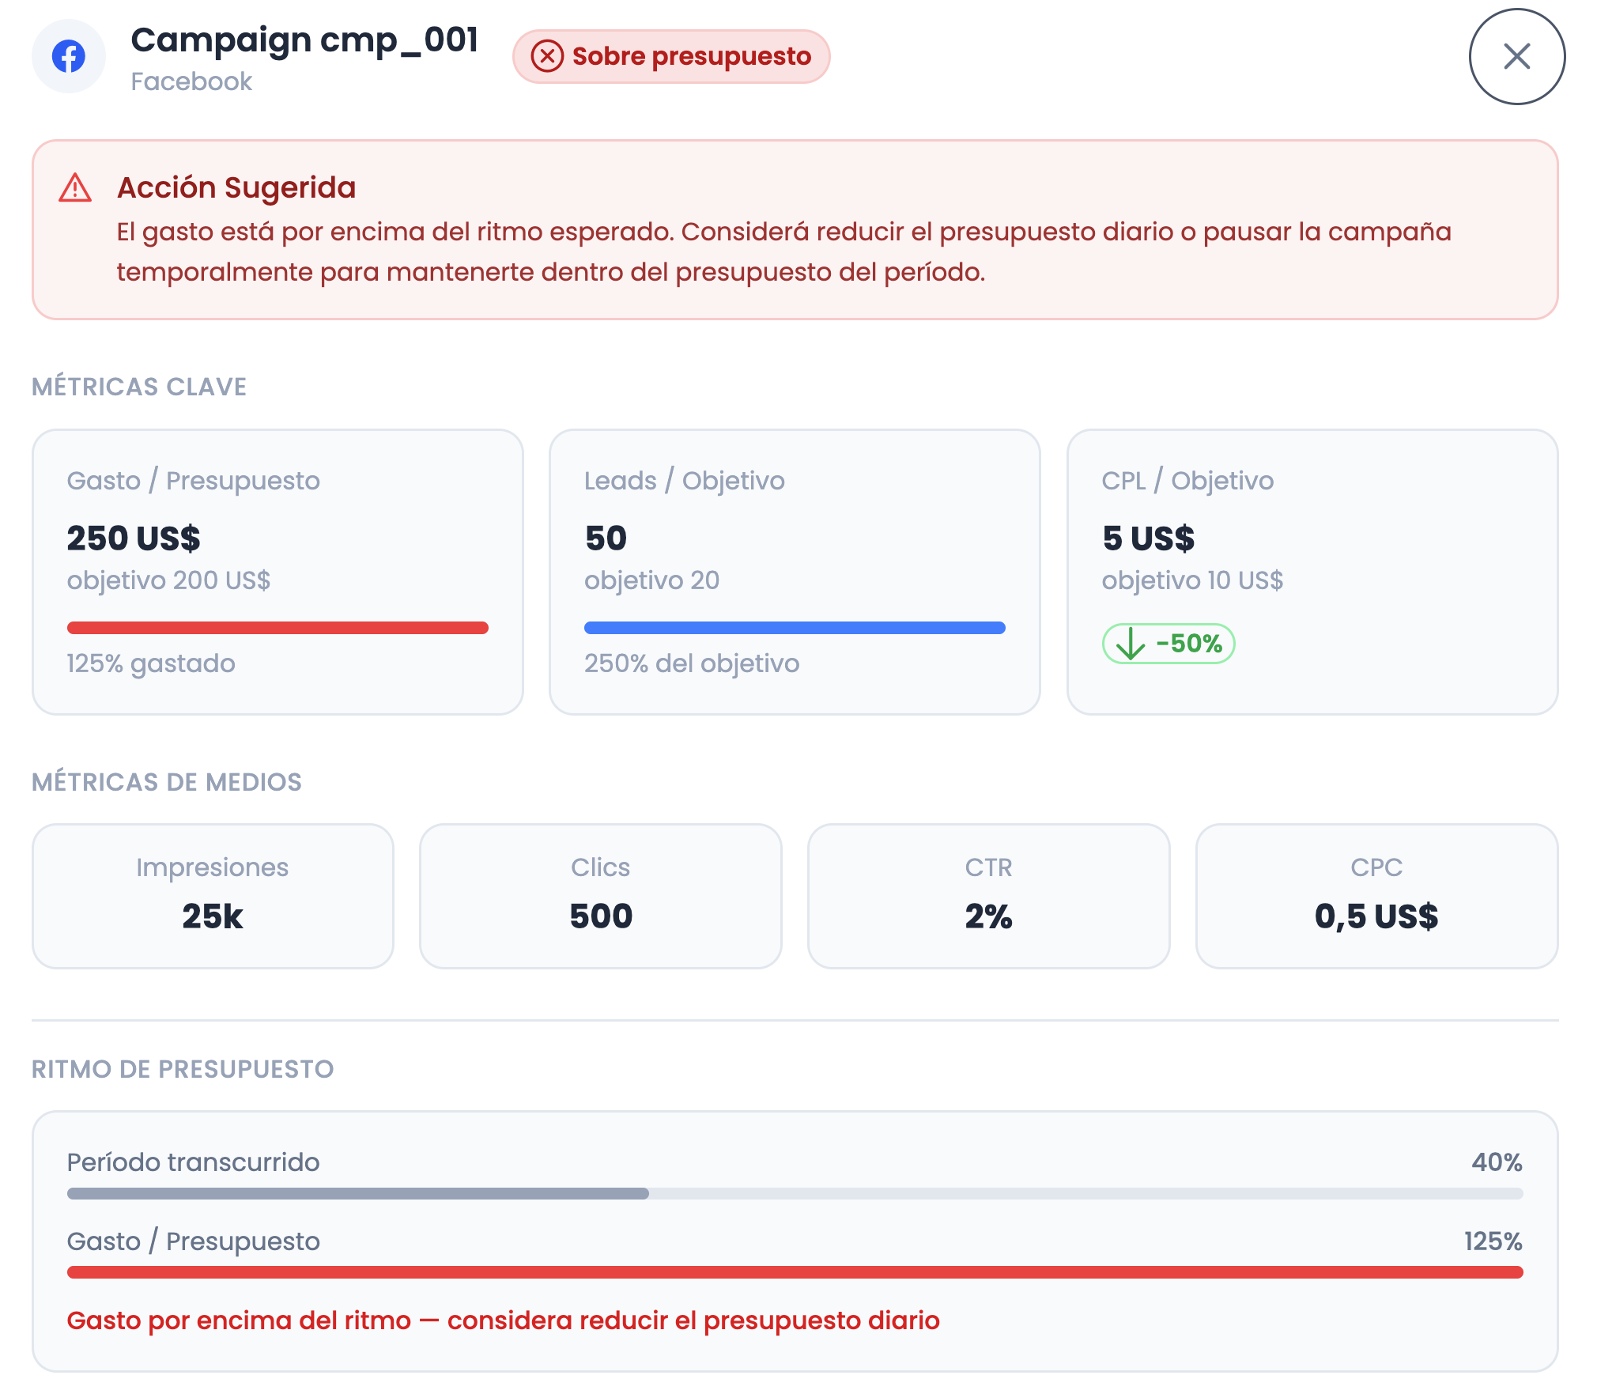1597x1379 pixels.
Task: Select the CPC 0,5 US$ card
Action: coord(1376,896)
